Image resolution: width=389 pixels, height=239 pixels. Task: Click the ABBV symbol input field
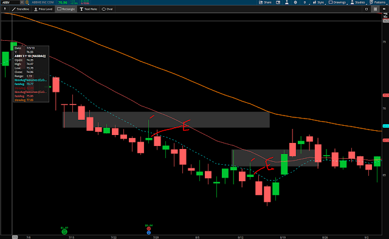point(10,2)
